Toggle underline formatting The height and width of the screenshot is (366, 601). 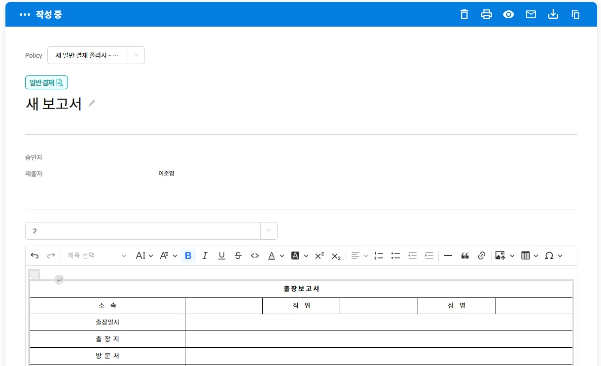pos(222,256)
